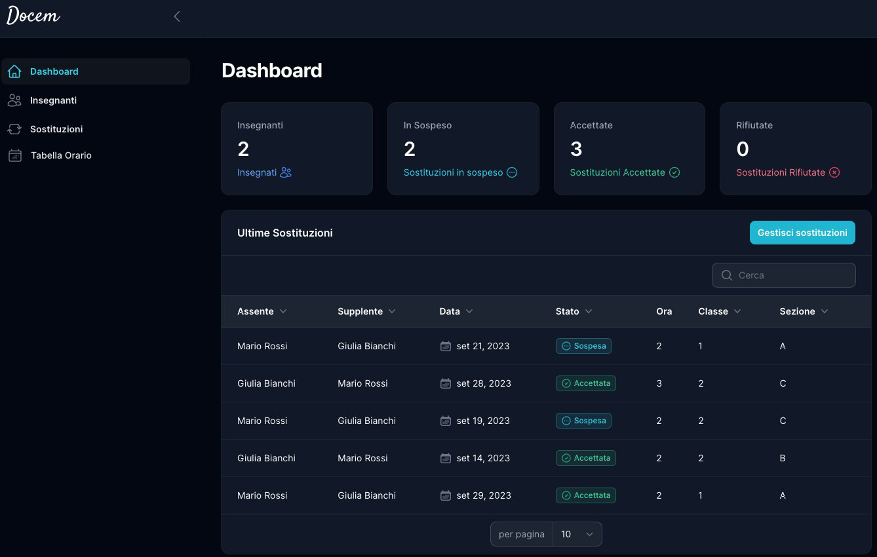
Task: Click the dots icon beside Sostituzioni in sospeso
Action: tap(513, 172)
